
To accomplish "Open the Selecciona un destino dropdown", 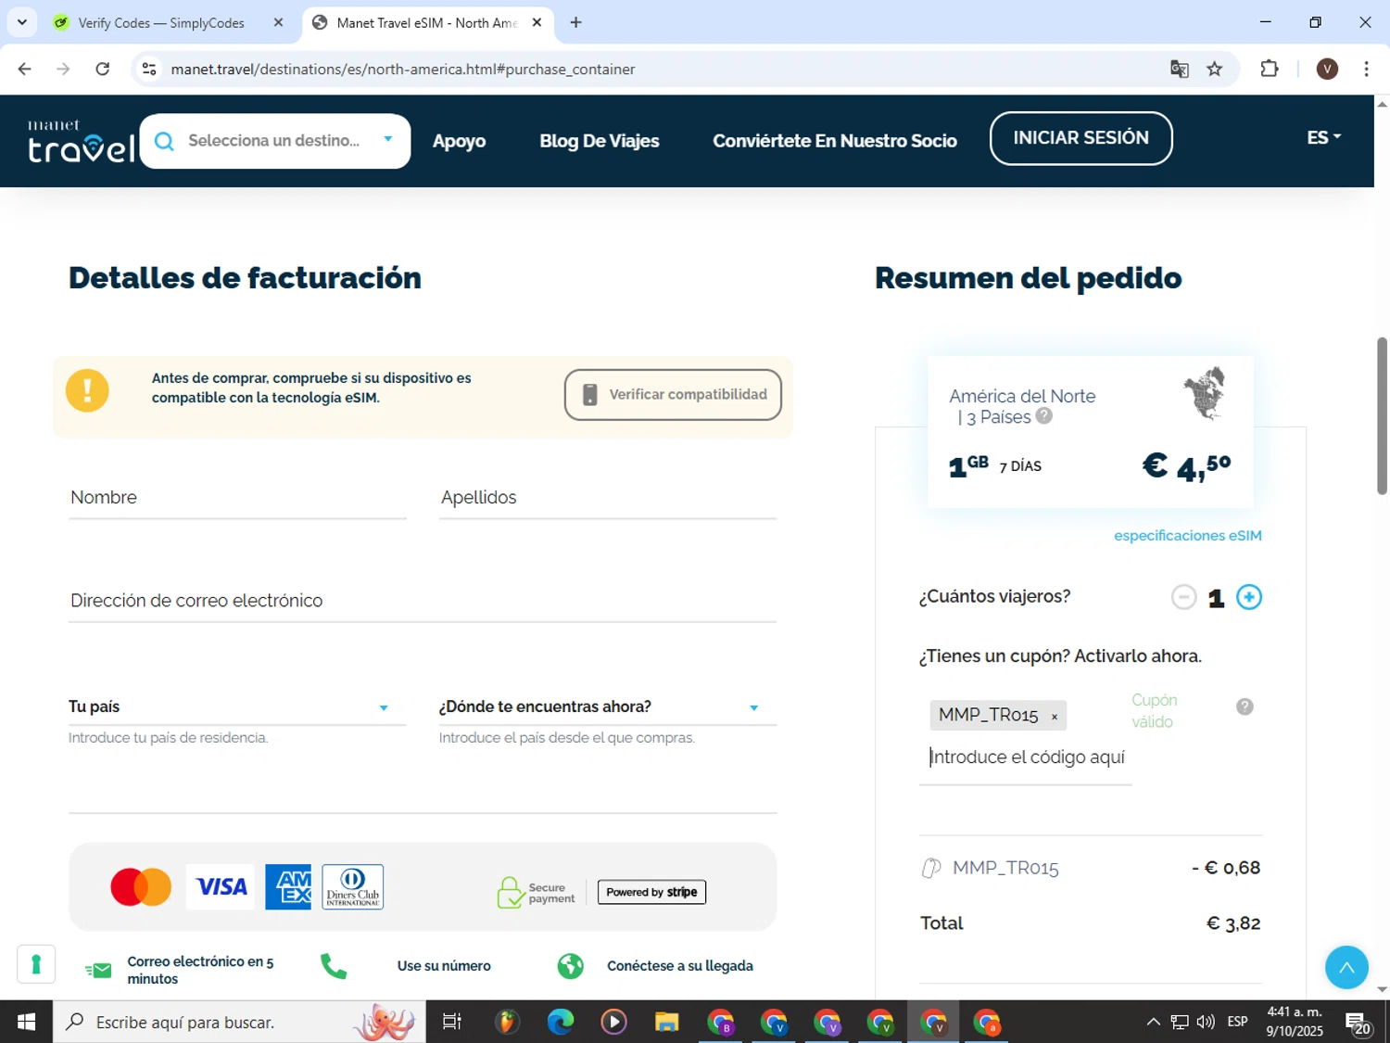I will 275,141.
